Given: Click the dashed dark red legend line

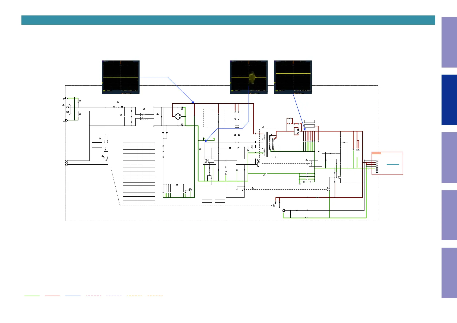Looking at the screenshot, I should 93,296.
